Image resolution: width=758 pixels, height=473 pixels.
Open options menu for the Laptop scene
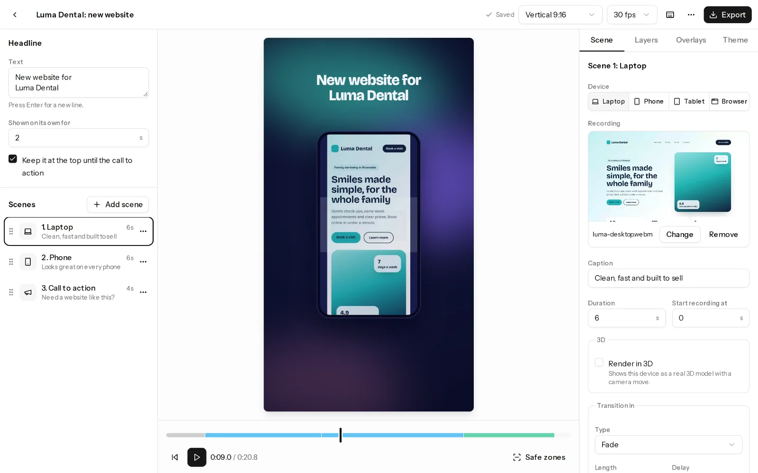point(143,231)
